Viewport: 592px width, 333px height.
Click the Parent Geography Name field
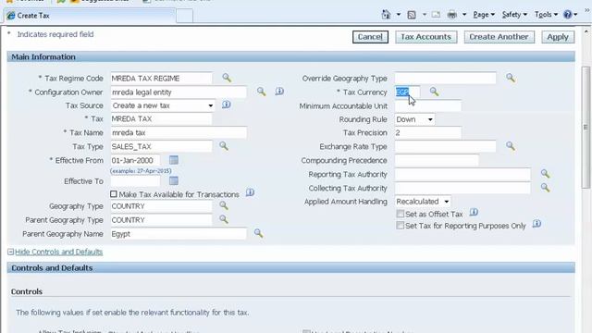click(179, 234)
